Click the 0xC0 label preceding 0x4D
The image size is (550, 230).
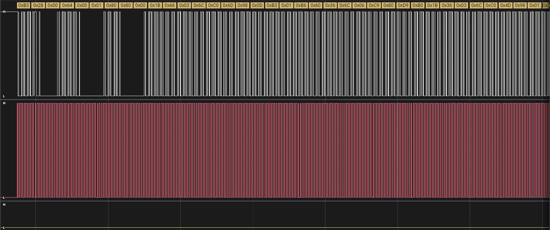[x=491, y=5]
